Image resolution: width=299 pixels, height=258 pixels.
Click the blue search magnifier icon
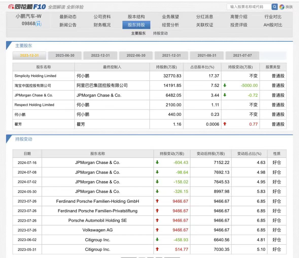click(274, 7)
